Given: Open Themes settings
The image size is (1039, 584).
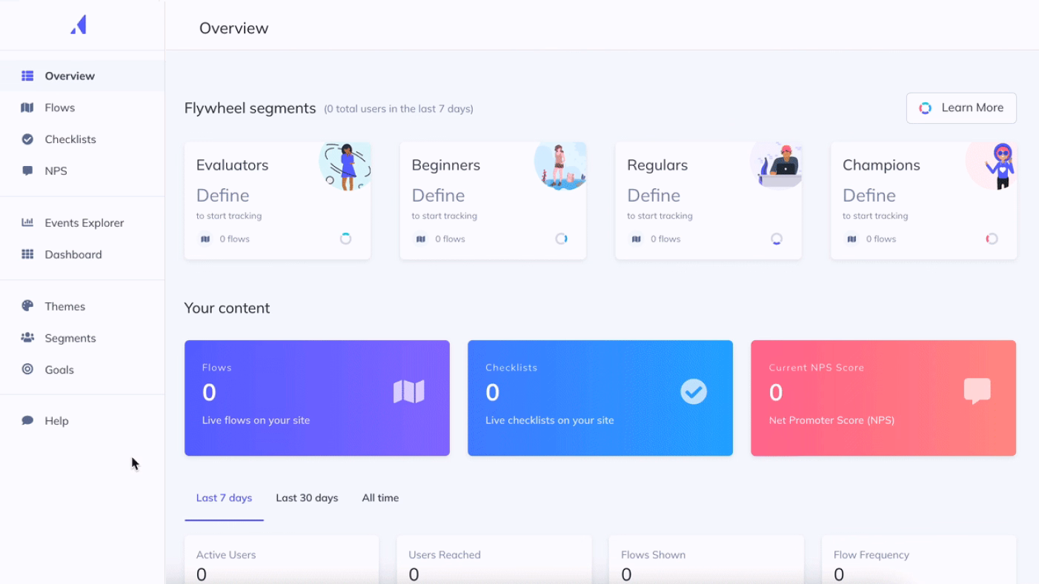Looking at the screenshot, I should coord(65,305).
